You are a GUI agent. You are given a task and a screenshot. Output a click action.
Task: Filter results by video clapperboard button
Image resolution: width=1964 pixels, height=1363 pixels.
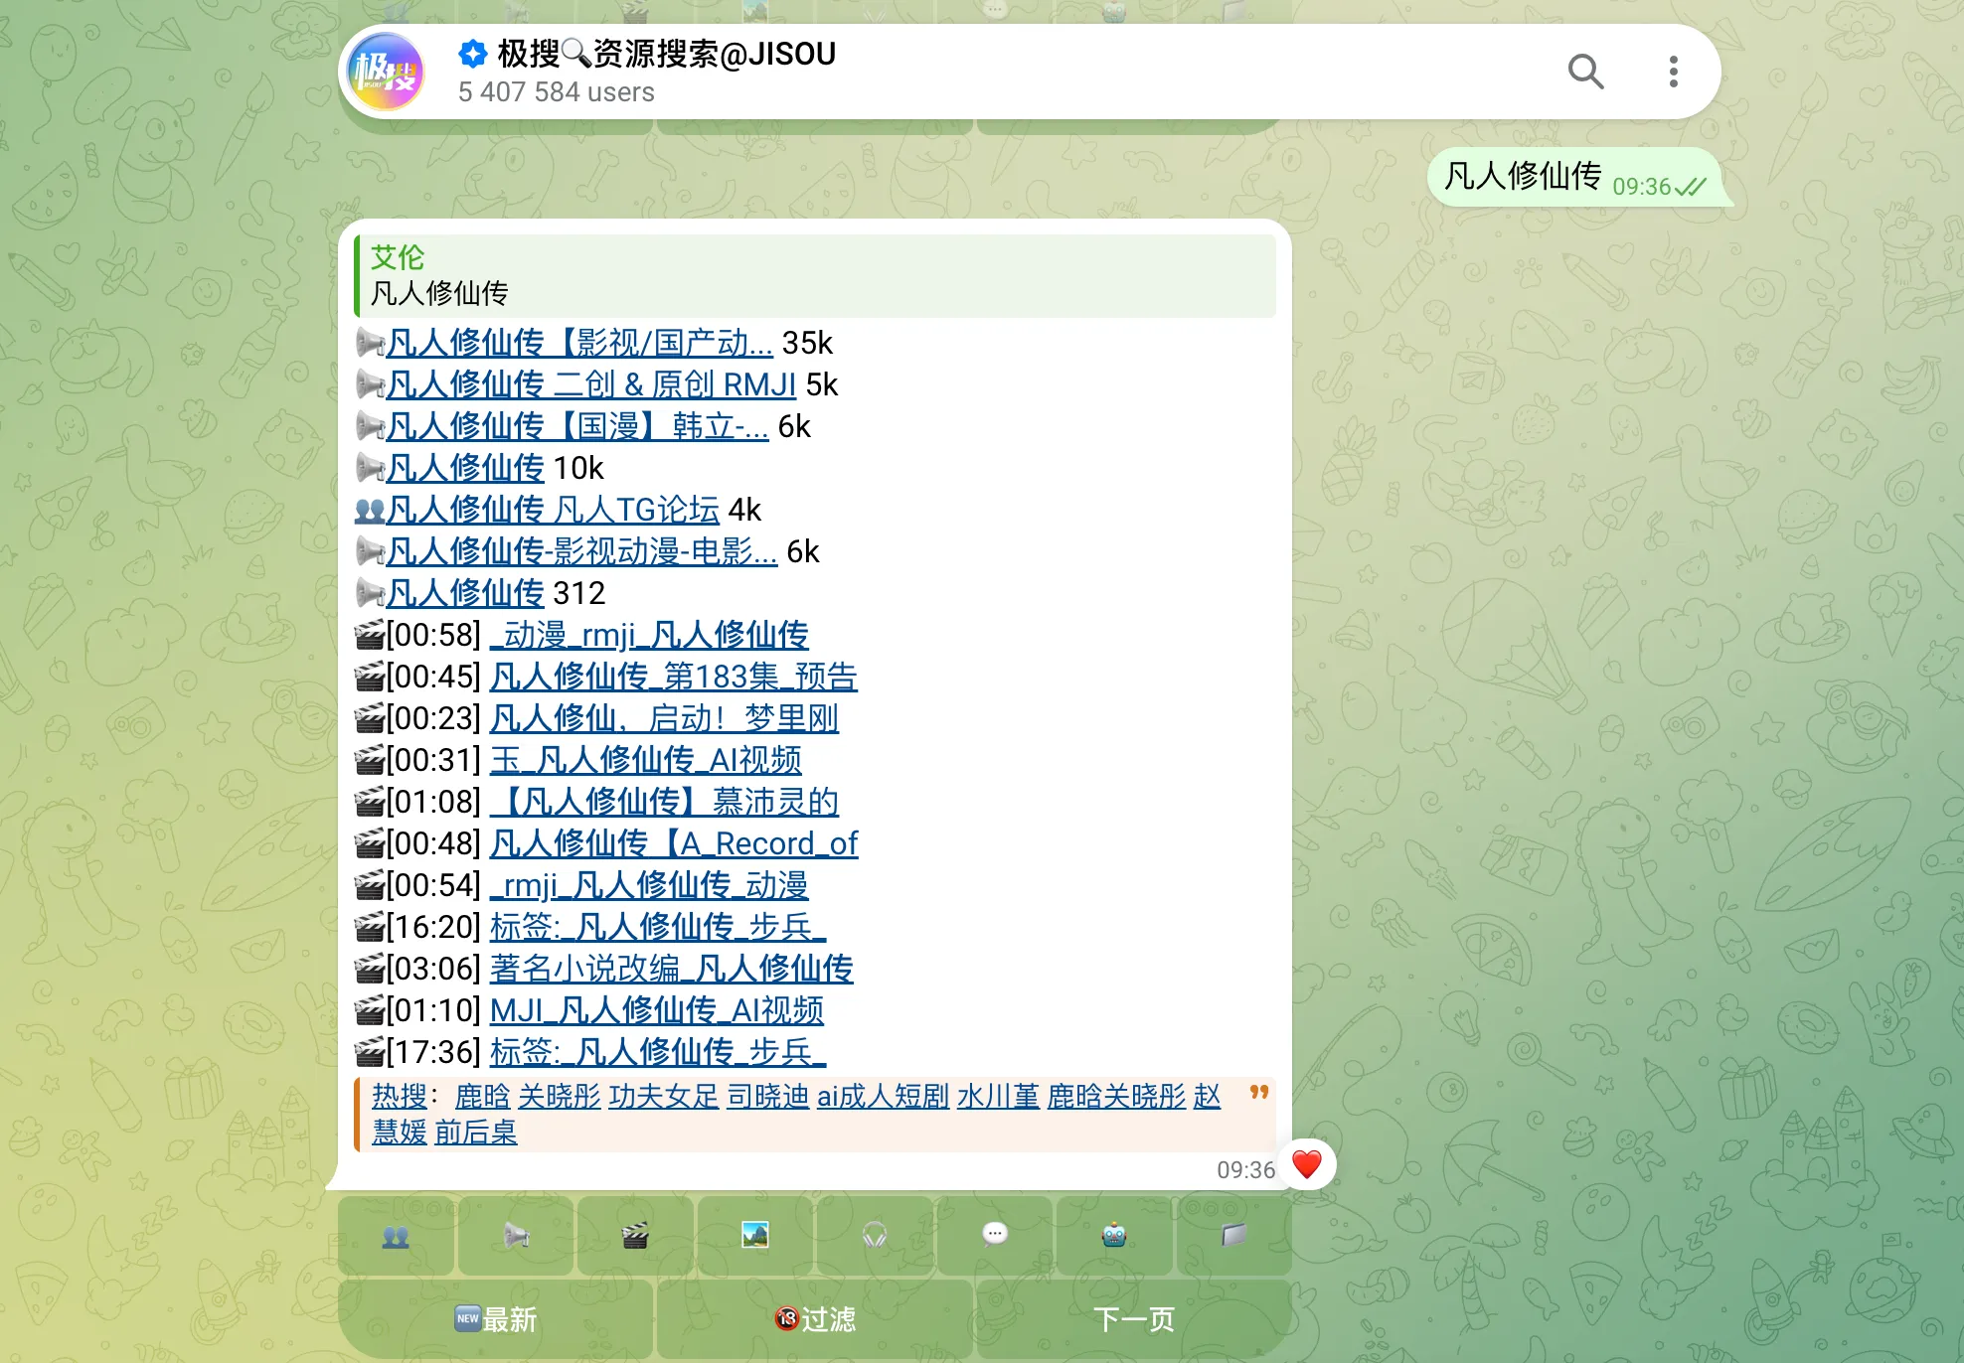[635, 1236]
